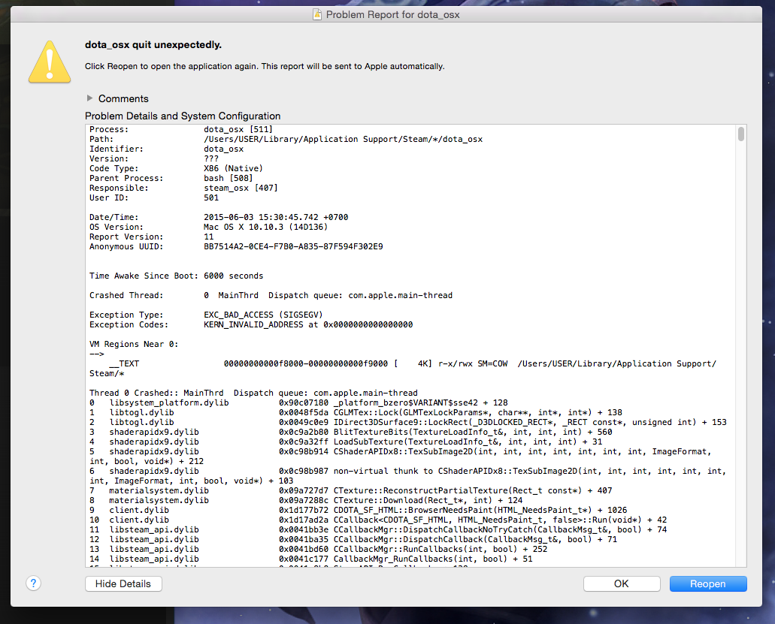
Task: Click the 'Comments' label
Action: pyautogui.click(x=123, y=98)
